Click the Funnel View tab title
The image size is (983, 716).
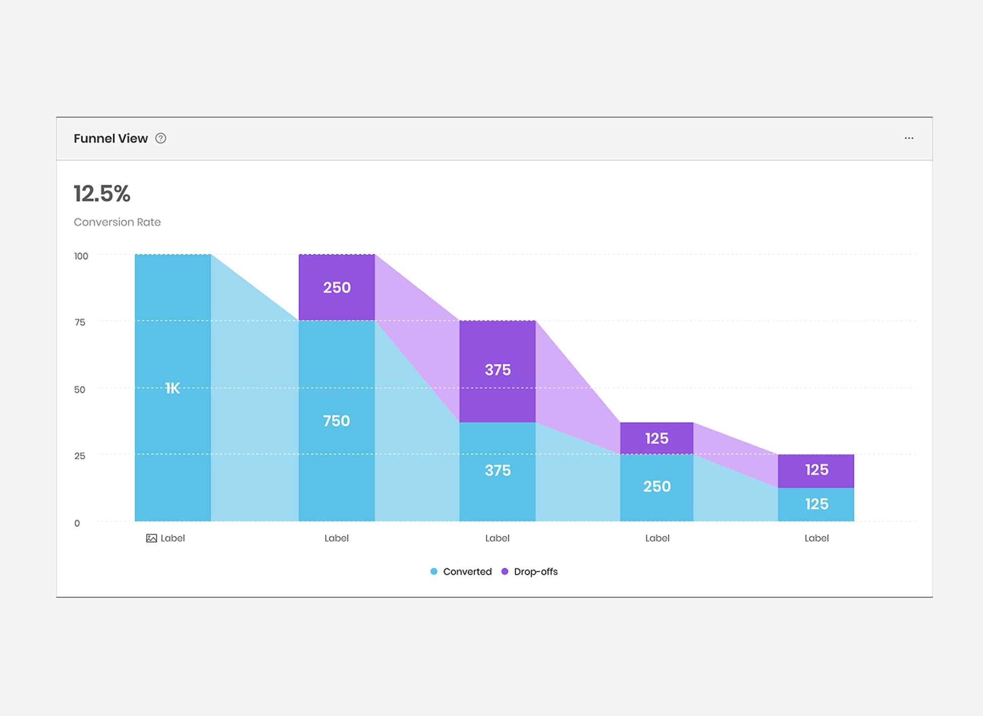pos(111,138)
